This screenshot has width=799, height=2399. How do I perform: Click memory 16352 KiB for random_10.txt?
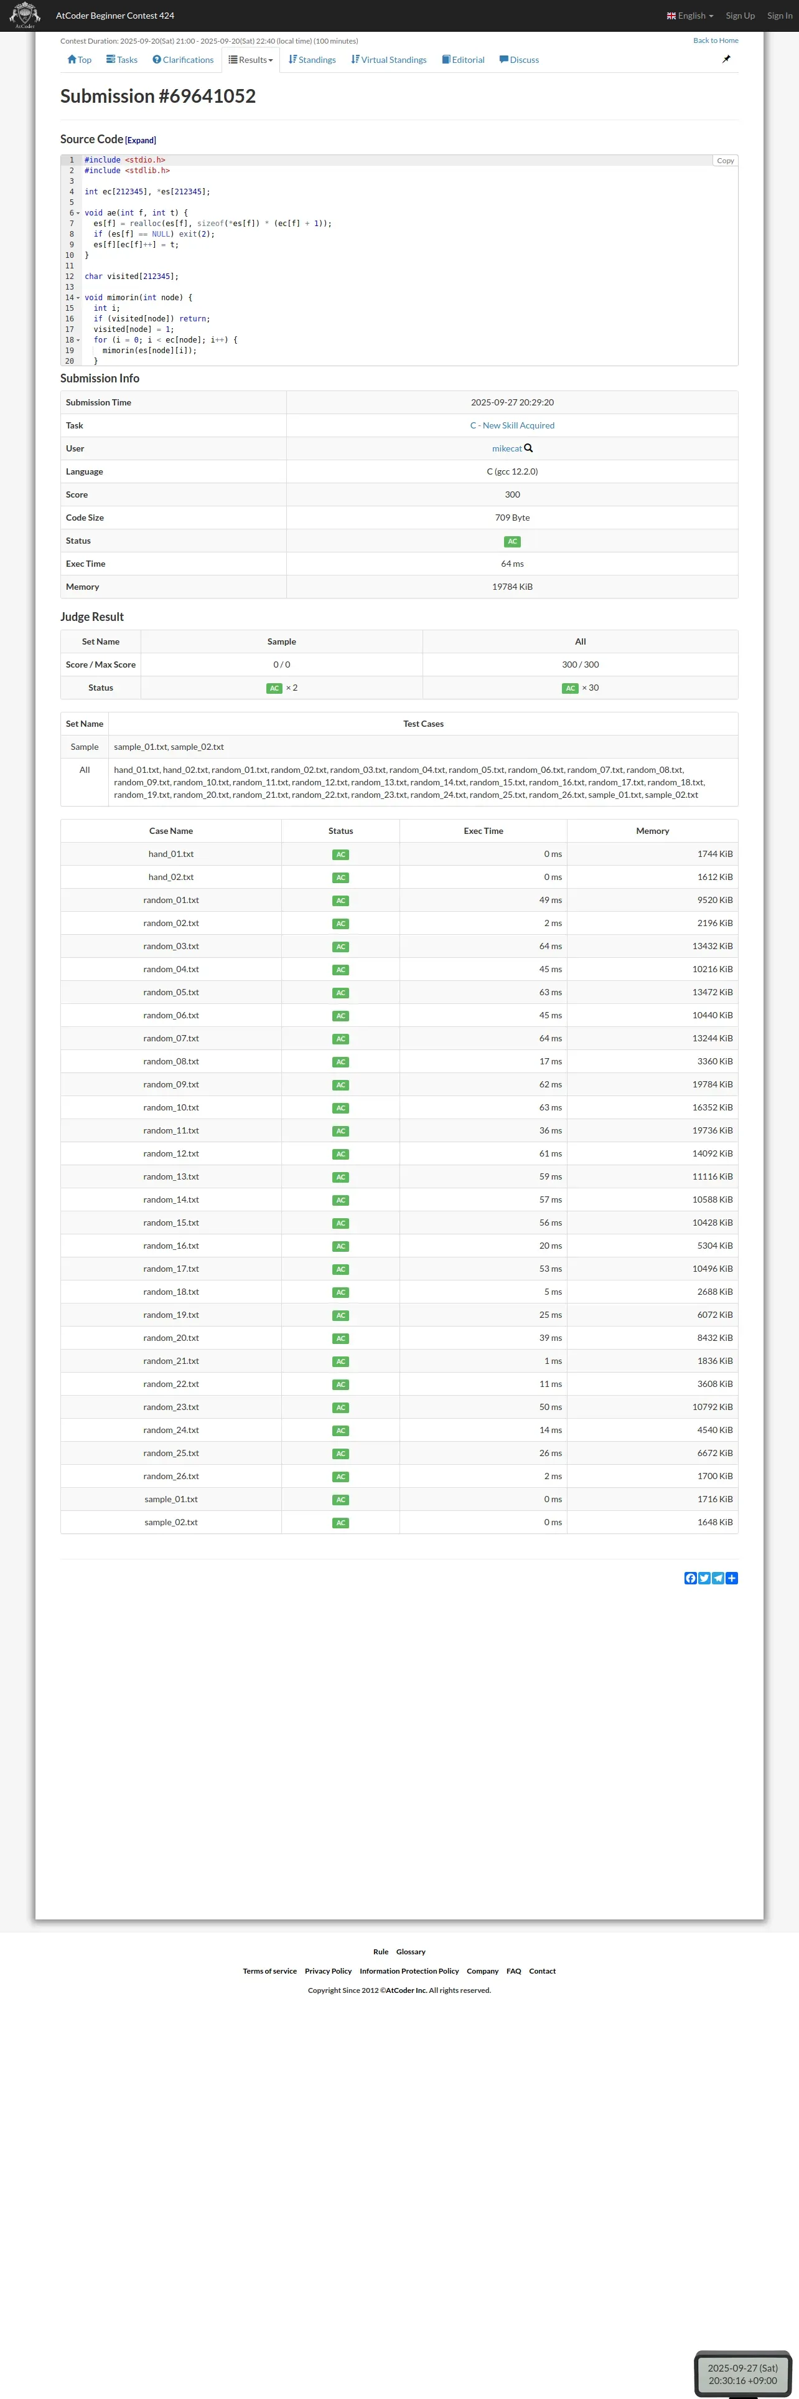click(x=713, y=1108)
